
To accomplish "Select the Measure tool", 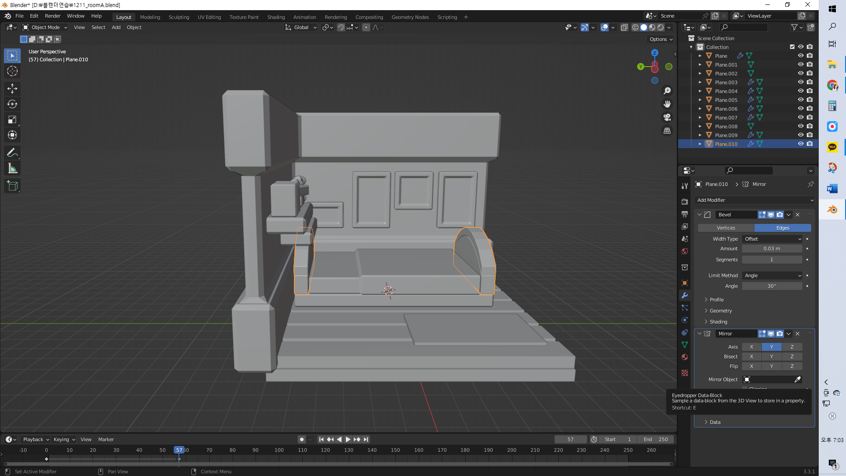I will click(12, 169).
